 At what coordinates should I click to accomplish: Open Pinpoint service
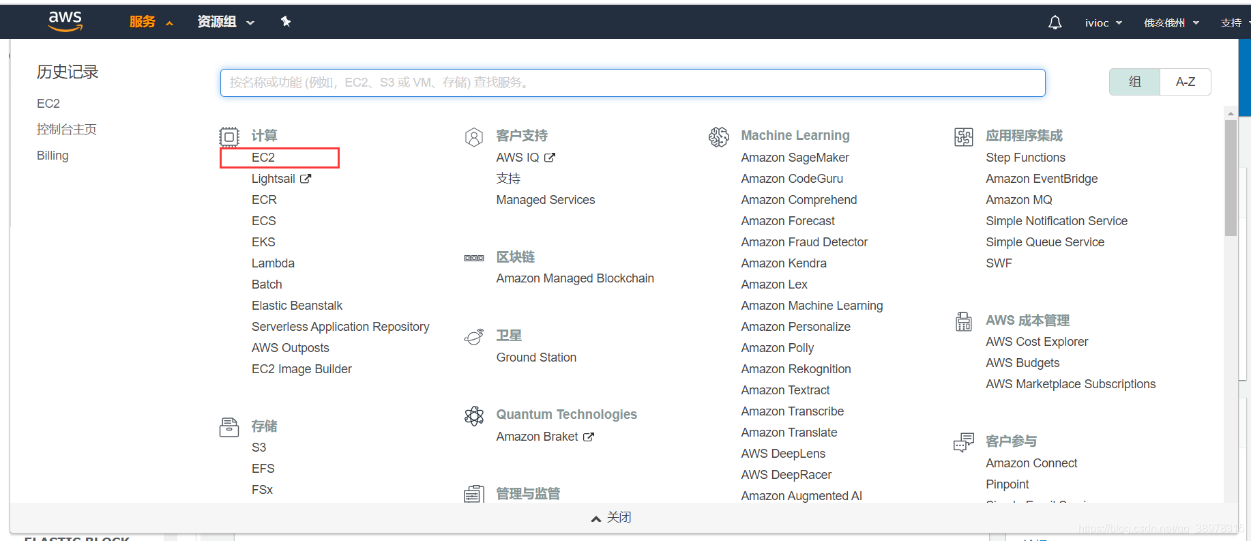[1007, 484]
